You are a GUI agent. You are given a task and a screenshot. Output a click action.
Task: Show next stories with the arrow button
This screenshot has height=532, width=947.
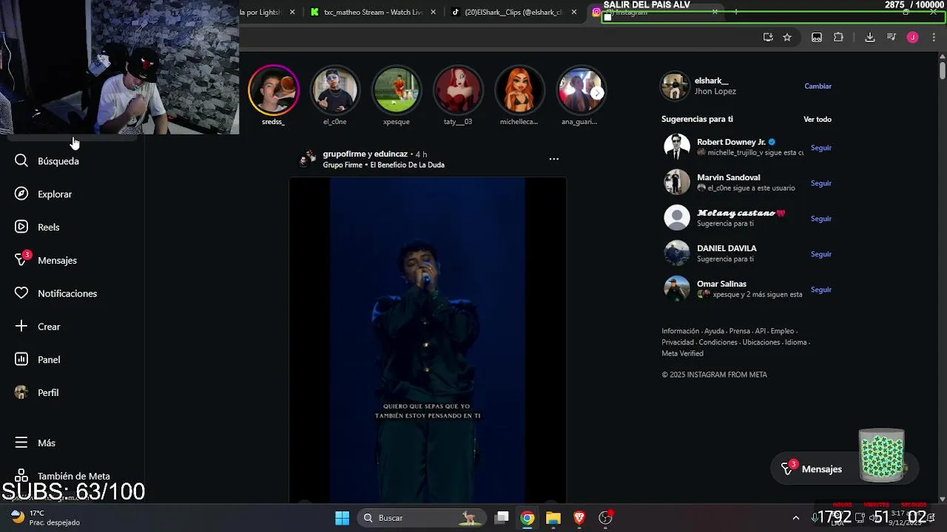597,92
